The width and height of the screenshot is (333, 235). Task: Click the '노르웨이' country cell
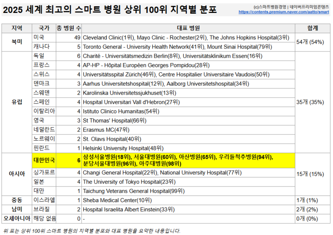(x=44, y=139)
